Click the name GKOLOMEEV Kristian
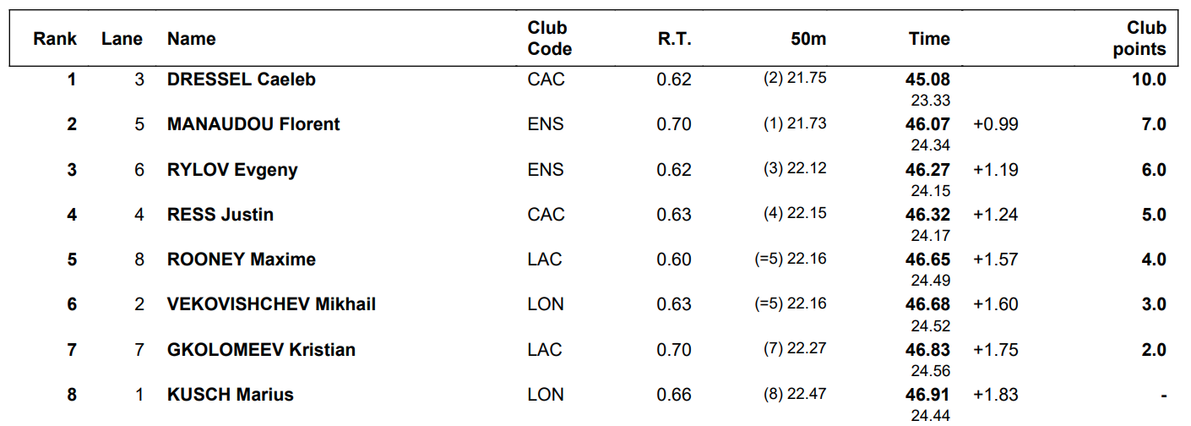Image resolution: width=1191 pixels, height=426 pixels. tap(261, 350)
